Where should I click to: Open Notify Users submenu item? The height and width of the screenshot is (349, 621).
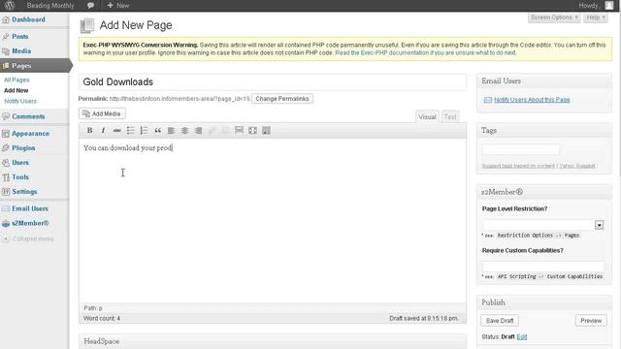tap(20, 101)
